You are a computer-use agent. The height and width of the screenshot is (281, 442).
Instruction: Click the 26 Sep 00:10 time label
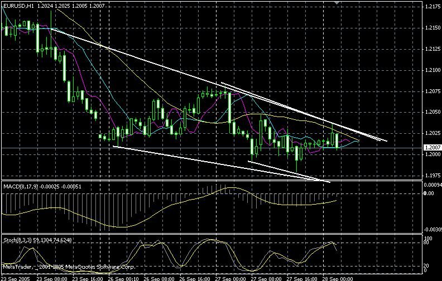(x=123, y=279)
